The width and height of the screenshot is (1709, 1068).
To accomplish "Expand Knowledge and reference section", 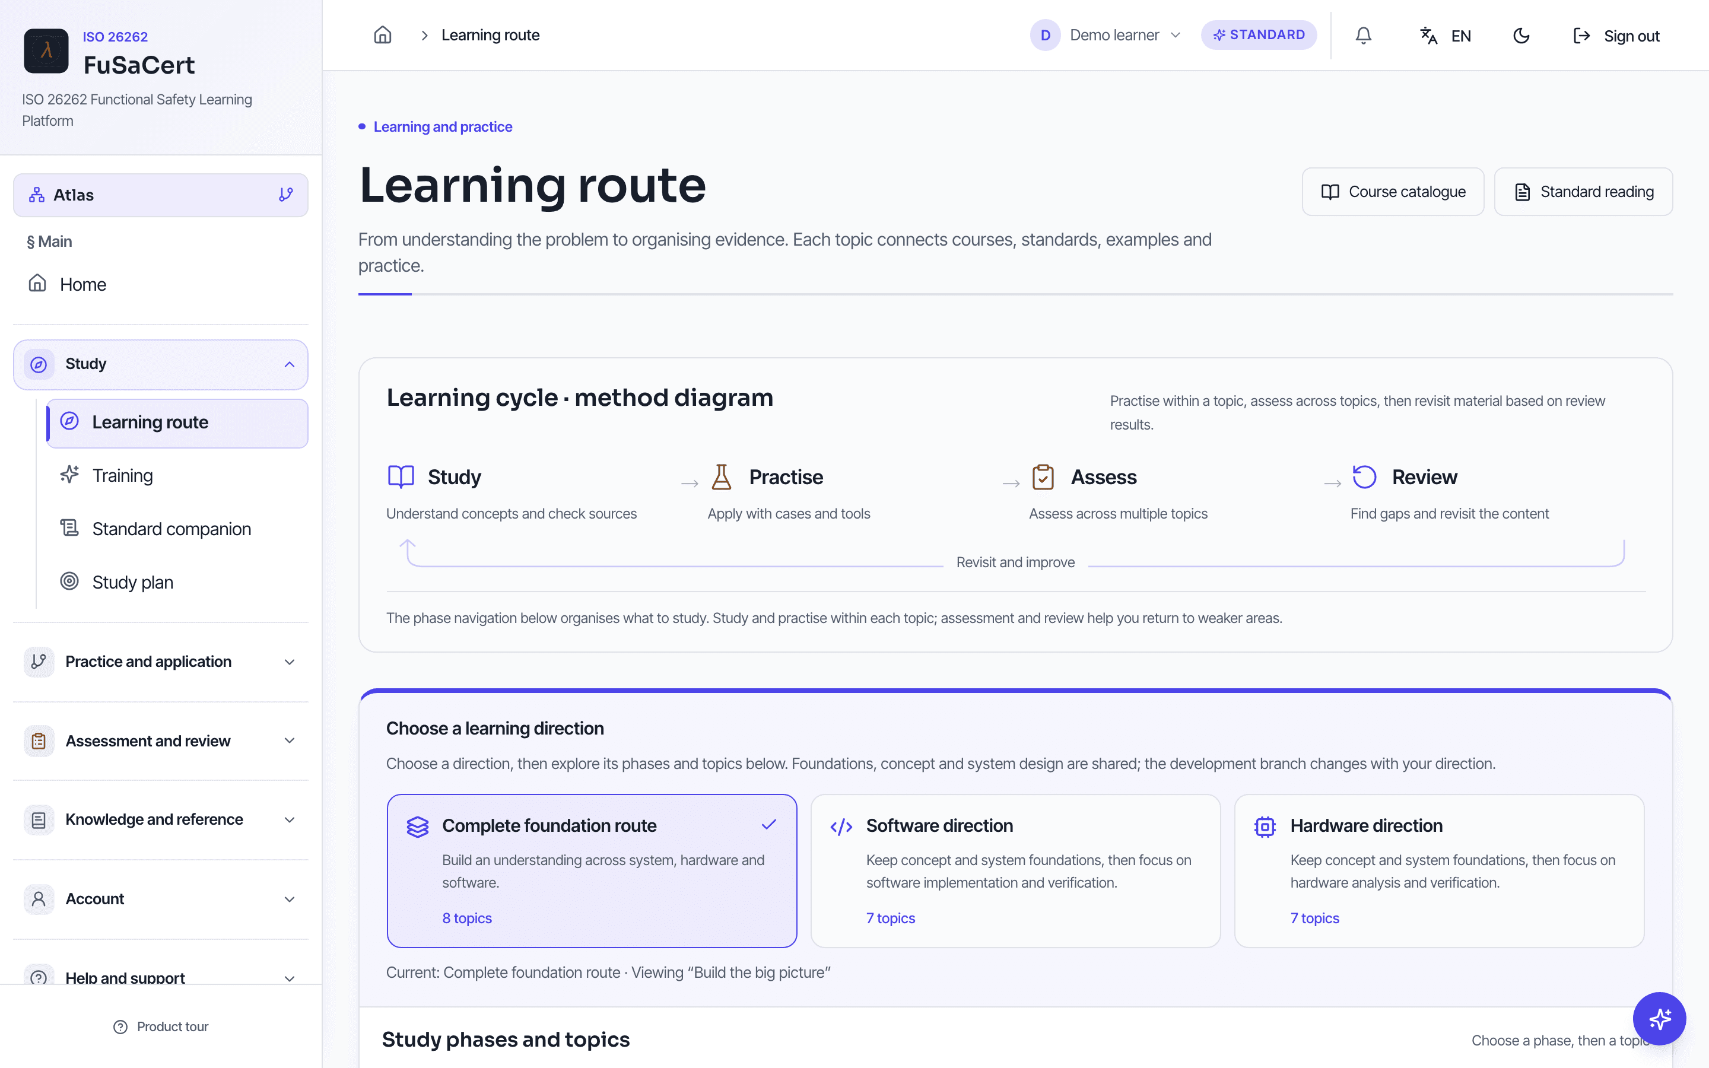I will 161,820.
